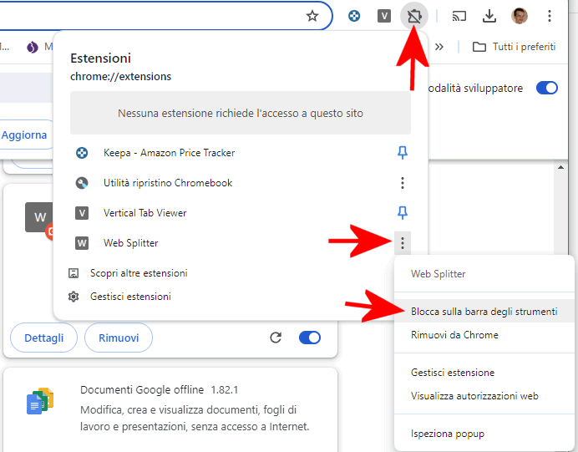Viewport: 578px width, 452px height.
Task: Choose Gestisci estensione menu entry
Action: pyautogui.click(x=484, y=373)
